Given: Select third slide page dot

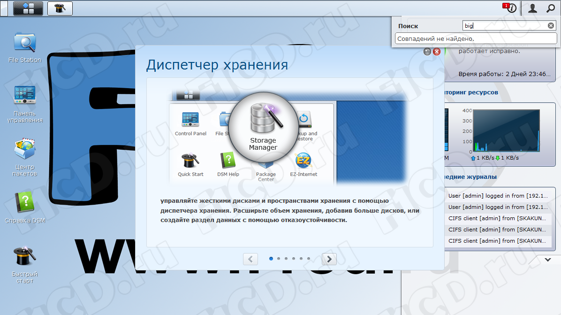Looking at the screenshot, I should coord(286,259).
